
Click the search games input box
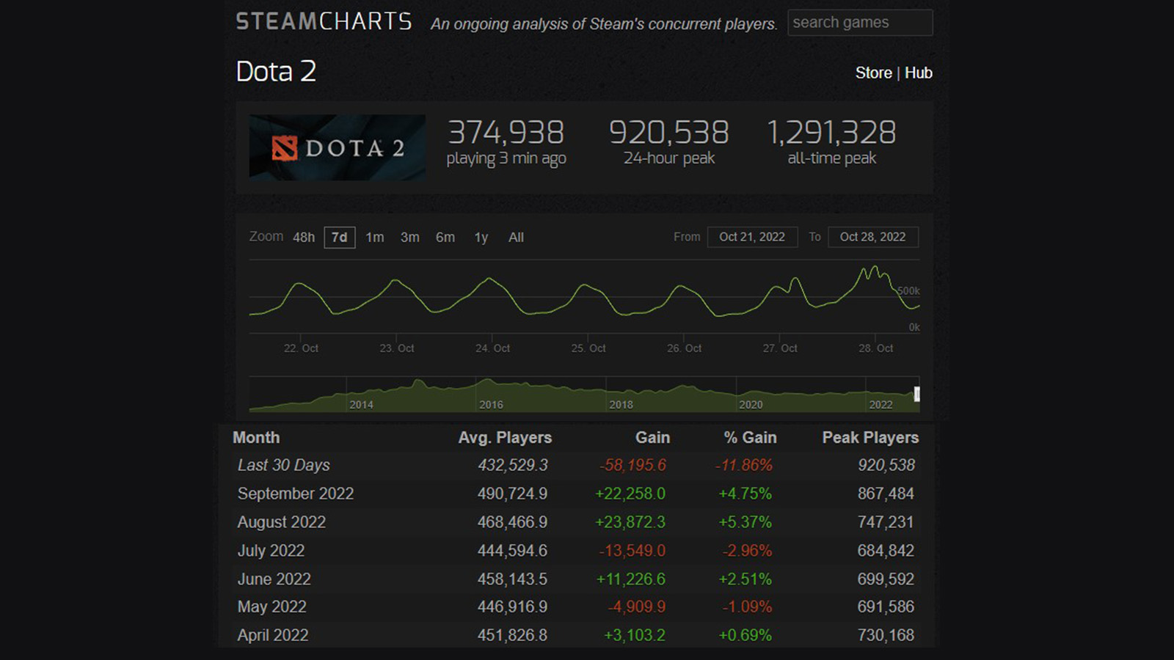(x=859, y=23)
